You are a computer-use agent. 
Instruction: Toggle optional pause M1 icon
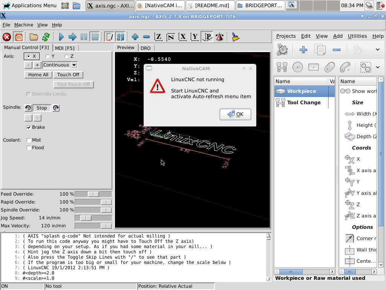click(121, 37)
